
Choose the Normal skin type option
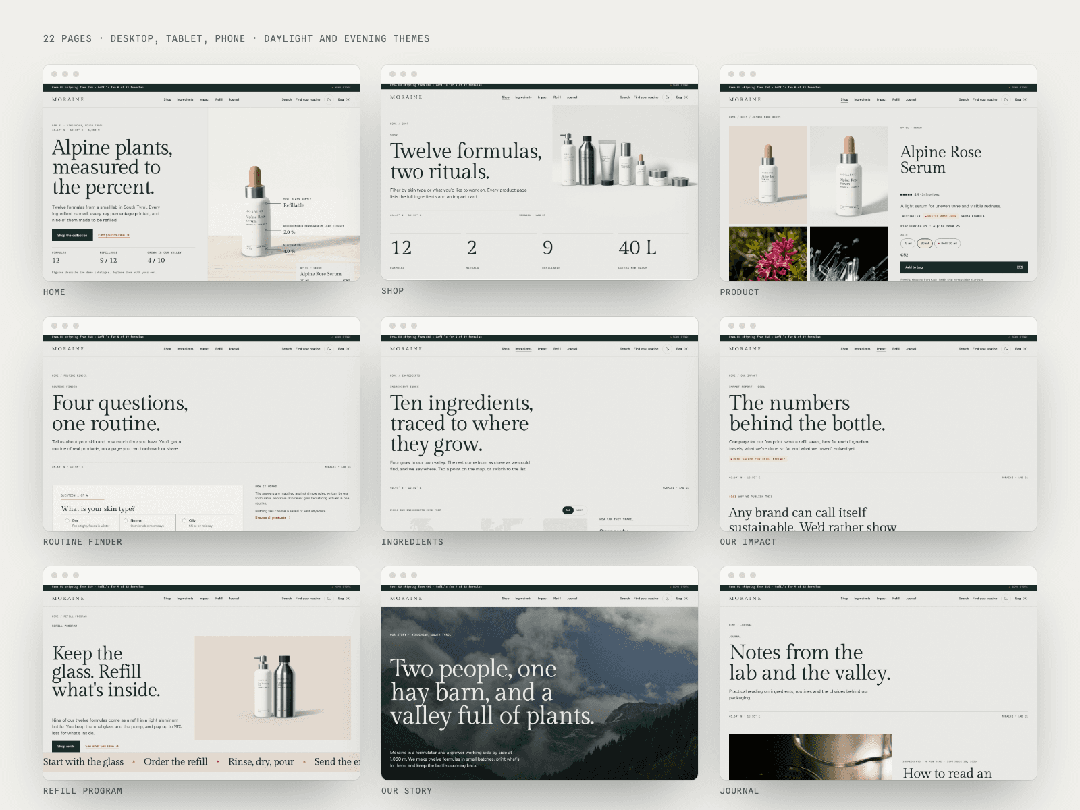pyautogui.click(x=147, y=523)
